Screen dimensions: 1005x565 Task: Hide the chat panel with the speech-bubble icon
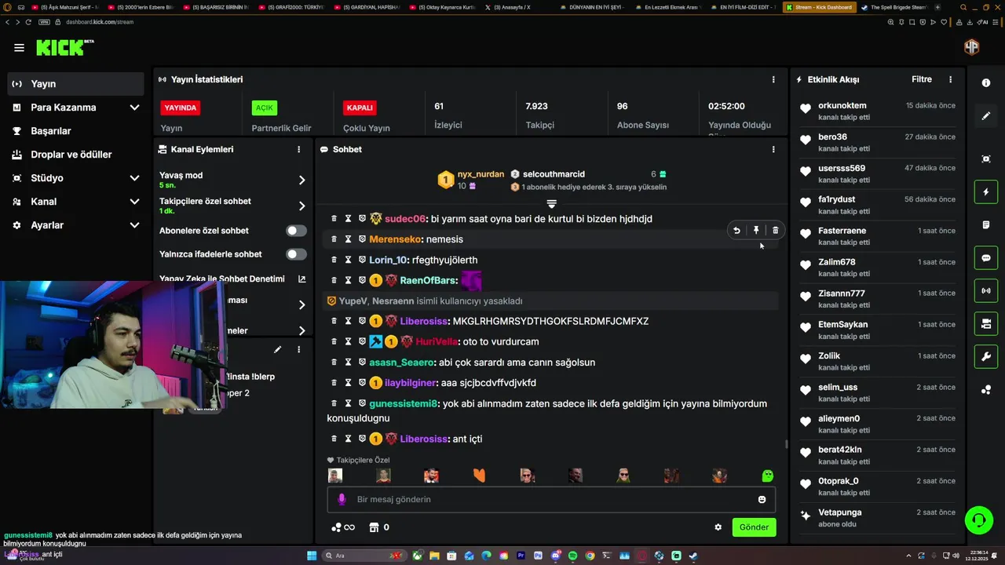(x=986, y=258)
